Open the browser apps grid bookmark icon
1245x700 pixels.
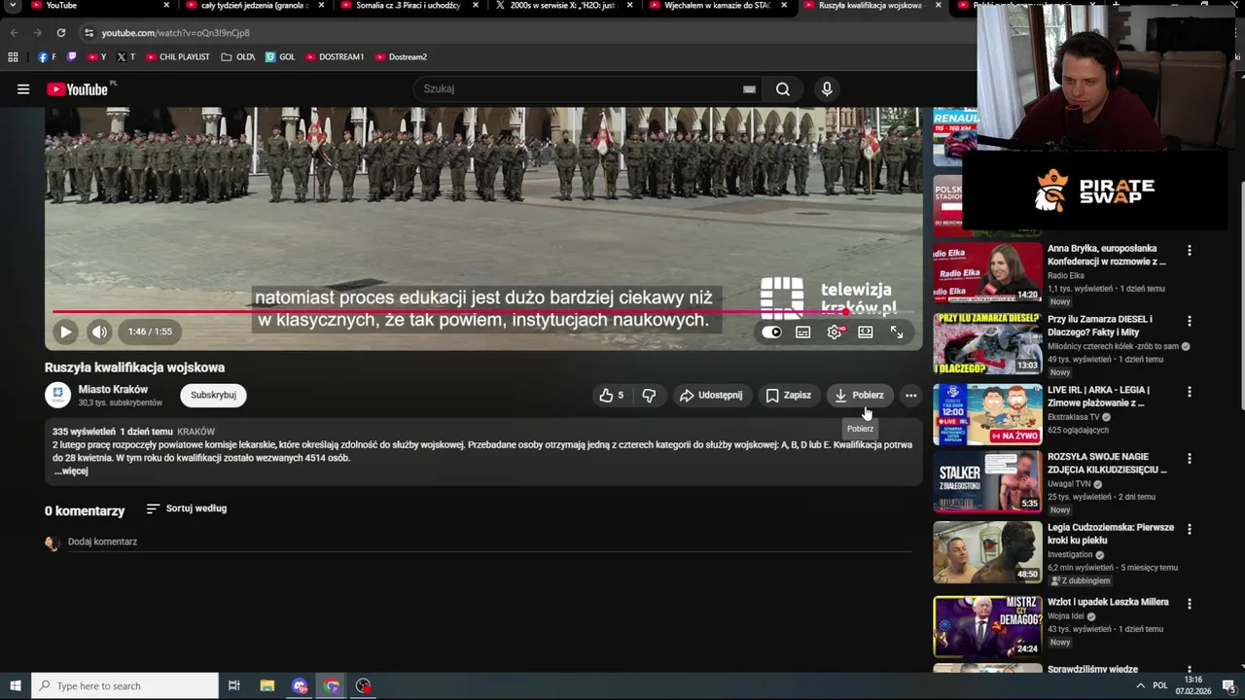coord(14,57)
